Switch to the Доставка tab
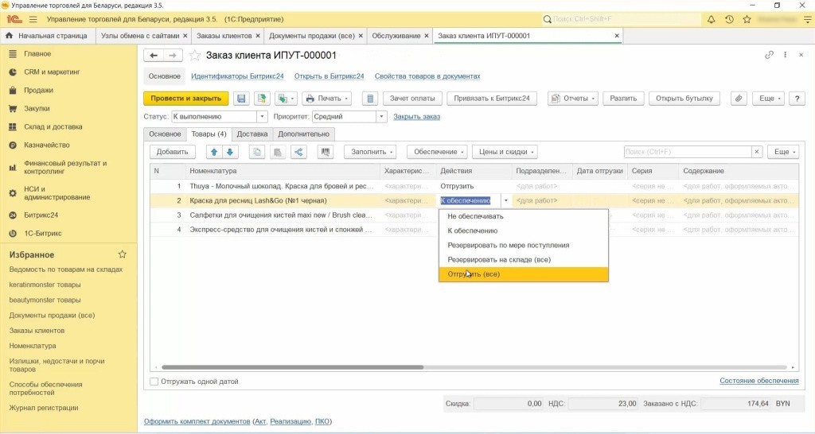Screen dimensions: 815x434 [252, 134]
